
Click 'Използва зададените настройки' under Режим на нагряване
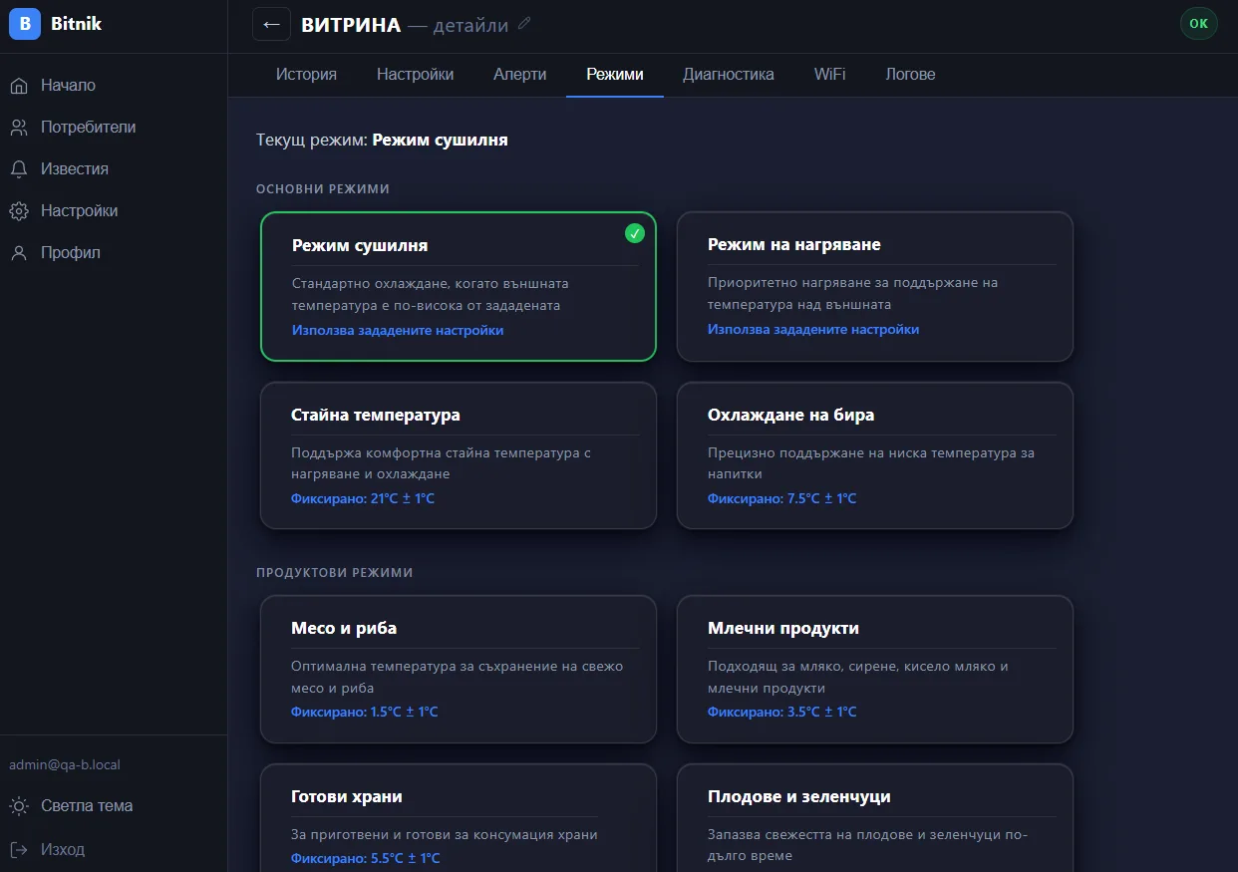click(x=813, y=329)
